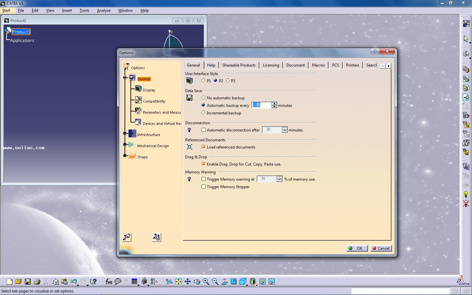Click the Isometric View cube icon
472x295 pixels.
point(243,281)
